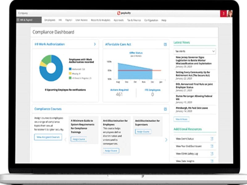The height and width of the screenshot is (185, 247).
Task: Open the Compliance Courses external link icon
Action: tap(165, 109)
